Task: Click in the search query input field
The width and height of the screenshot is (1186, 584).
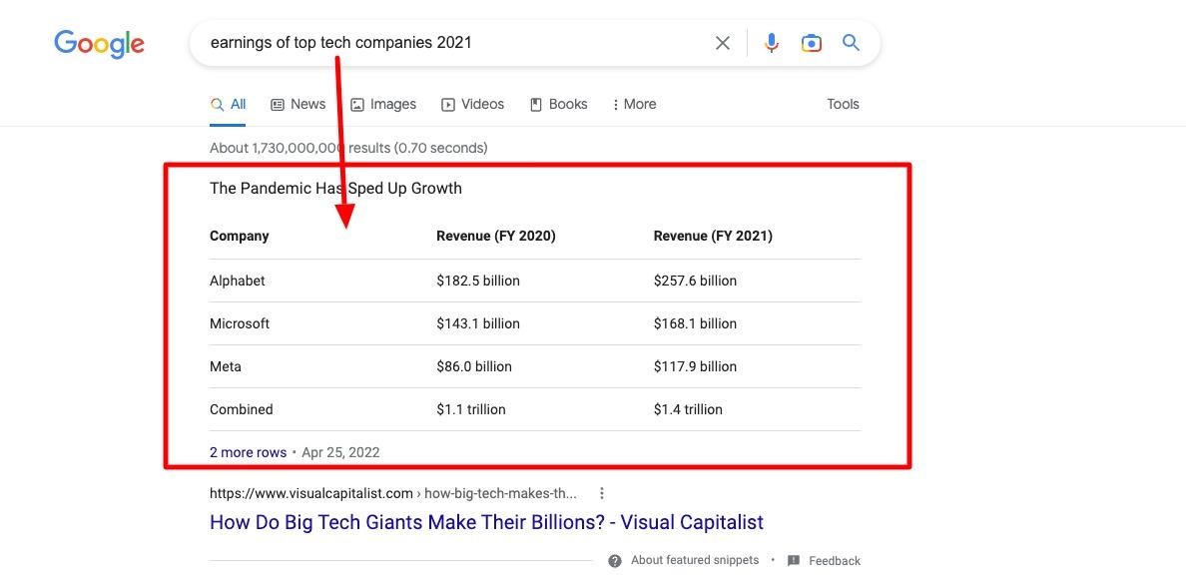Action: (x=454, y=43)
